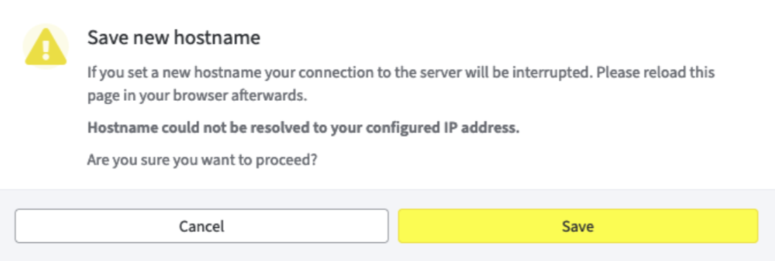Click the exclamation mark inside the triangle
Screen dimensions: 775x261
(x=46, y=50)
